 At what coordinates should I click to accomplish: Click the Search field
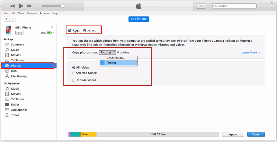[x=234, y=6]
